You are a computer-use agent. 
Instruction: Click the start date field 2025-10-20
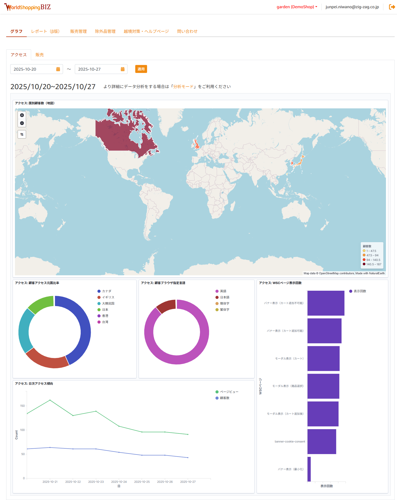32,69
